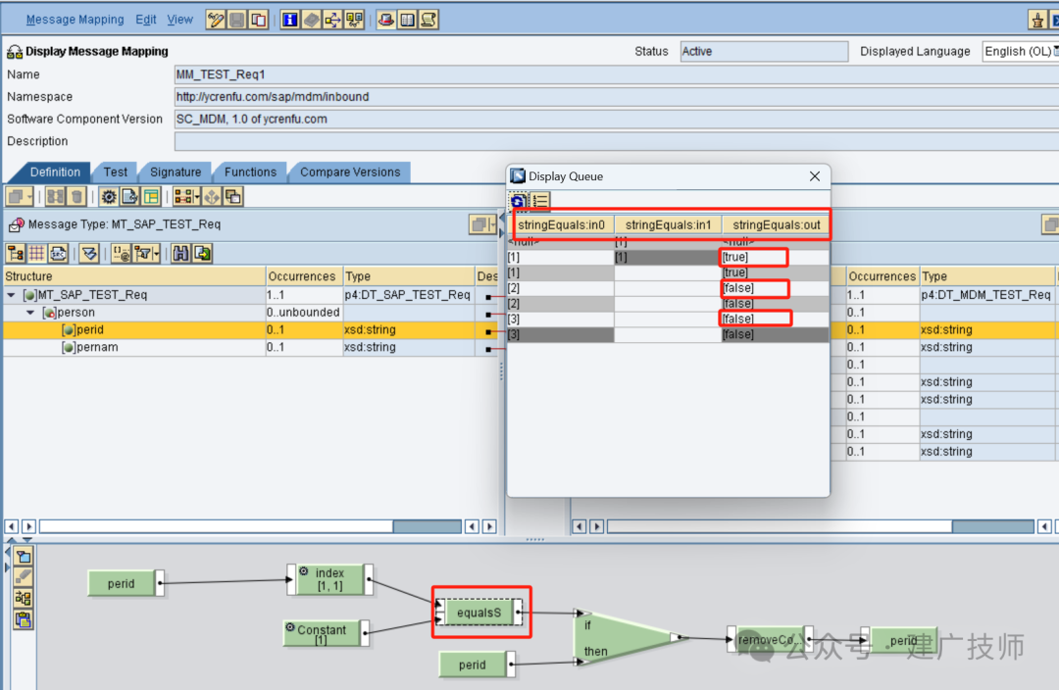Click the Name field MM_TEST_Req1

[x=617, y=74]
